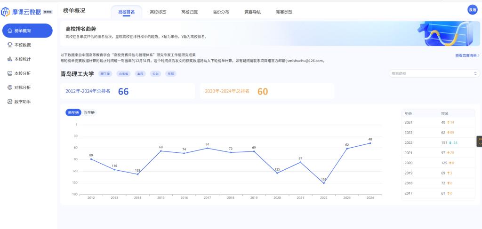Image resolution: width=482 pixels, height=229 pixels.
Task: Open the 省份分布 tab
Action: click(x=221, y=12)
